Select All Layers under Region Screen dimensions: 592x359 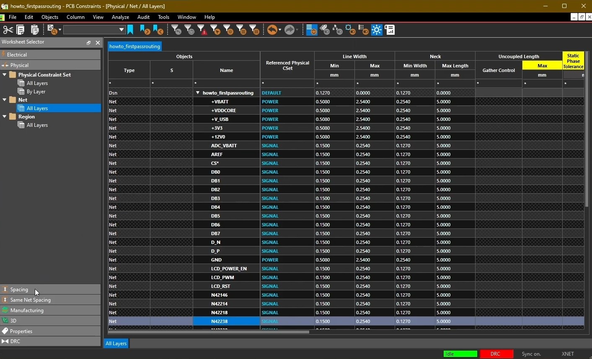click(x=37, y=125)
